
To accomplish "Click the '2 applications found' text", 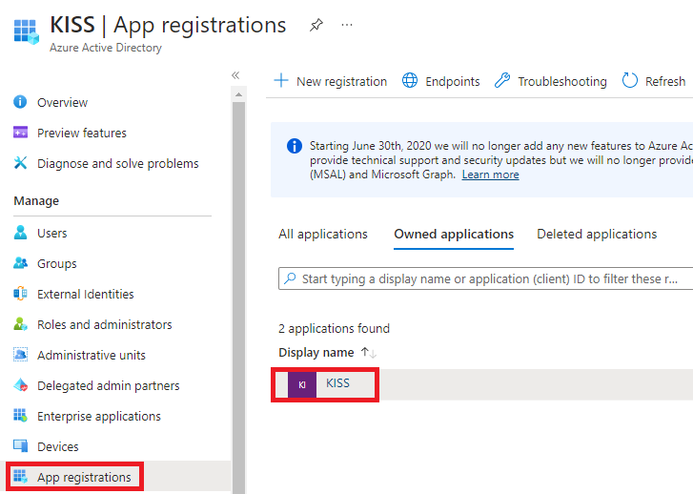I will coord(335,329).
